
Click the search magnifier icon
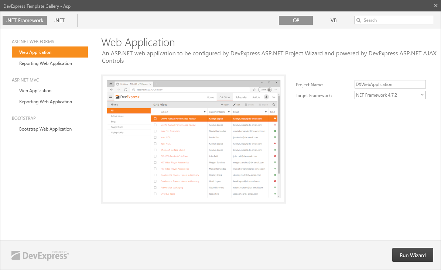click(x=359, y=20)
